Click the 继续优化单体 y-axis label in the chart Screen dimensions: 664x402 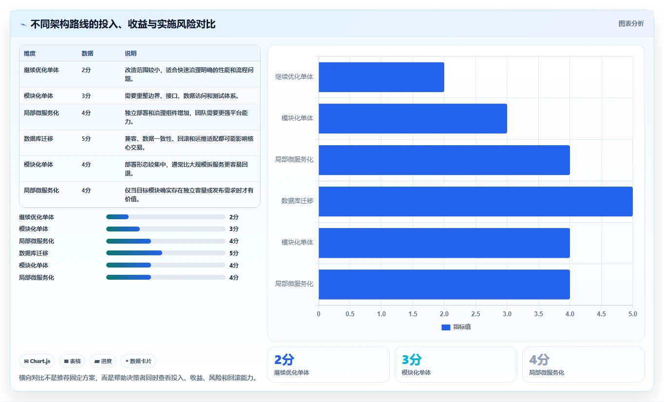[294, 77]
